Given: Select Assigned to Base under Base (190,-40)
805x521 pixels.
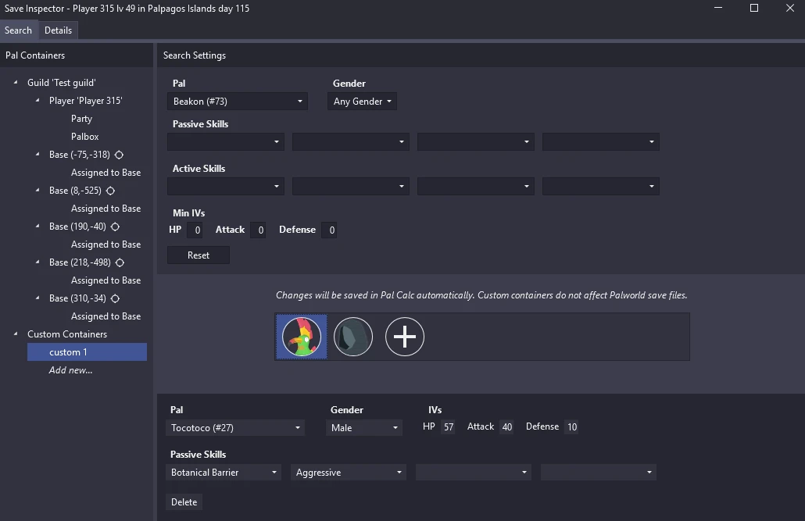Looking at the screenshot, I should click(x=106, y=244).
